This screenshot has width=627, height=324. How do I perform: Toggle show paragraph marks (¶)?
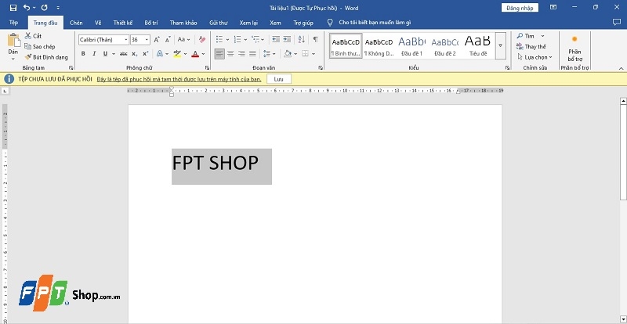316,39
